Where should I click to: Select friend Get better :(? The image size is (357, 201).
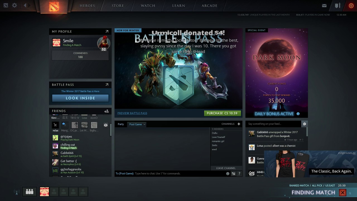tap(80, 162)
